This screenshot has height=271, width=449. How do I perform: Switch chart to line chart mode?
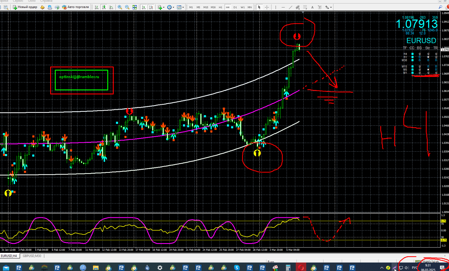pyautogui.click(x=111, y=7)
